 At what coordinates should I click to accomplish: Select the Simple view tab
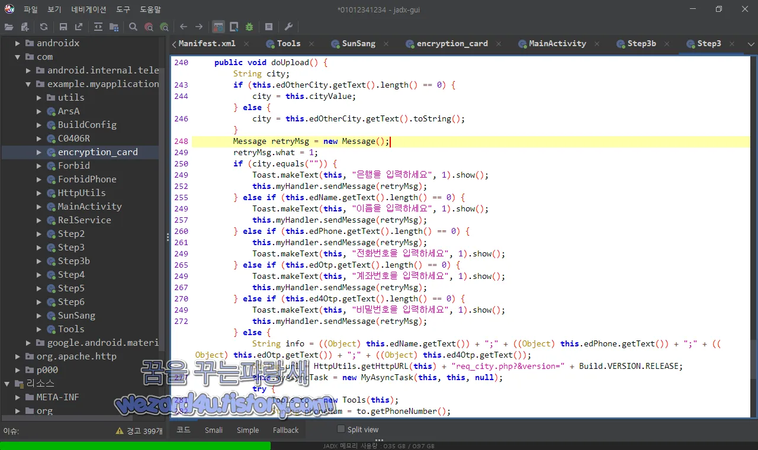click(248, 430)
